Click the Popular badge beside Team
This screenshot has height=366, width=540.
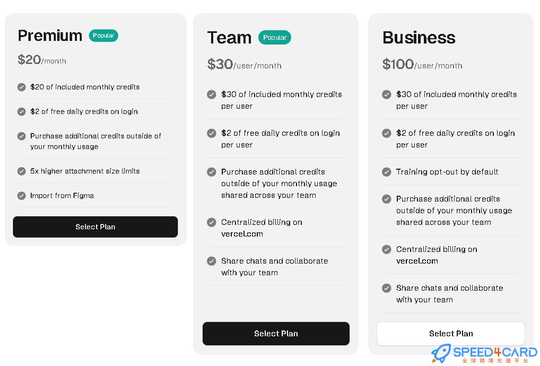[275, 38]
